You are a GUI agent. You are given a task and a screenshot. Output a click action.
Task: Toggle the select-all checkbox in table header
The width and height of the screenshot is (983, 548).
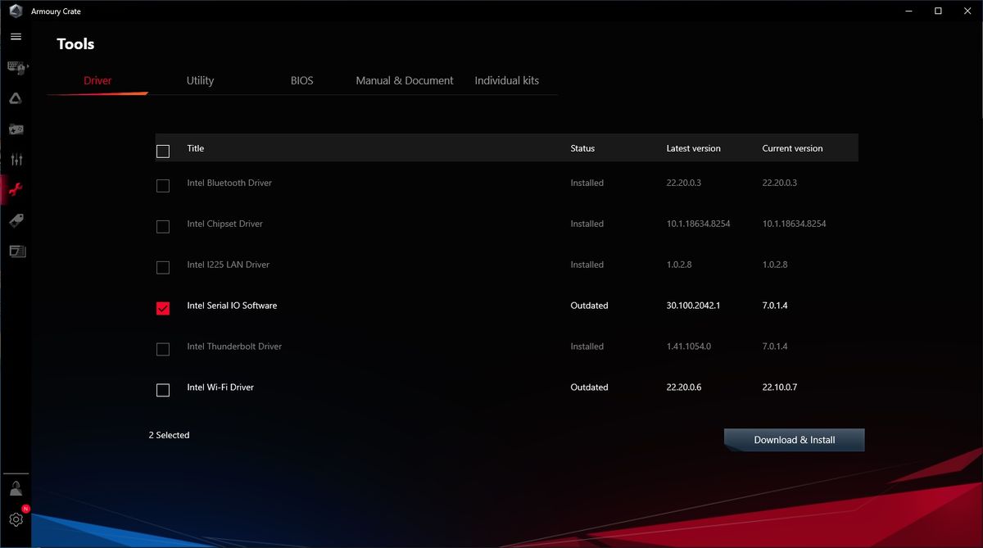coord(163,151)
